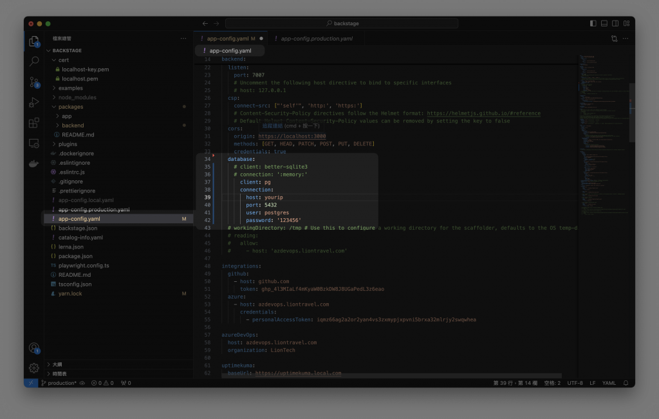The image size is (659, 419).
Task: Open the Manage settings gear icon
Action: click(x=34, y=368)
